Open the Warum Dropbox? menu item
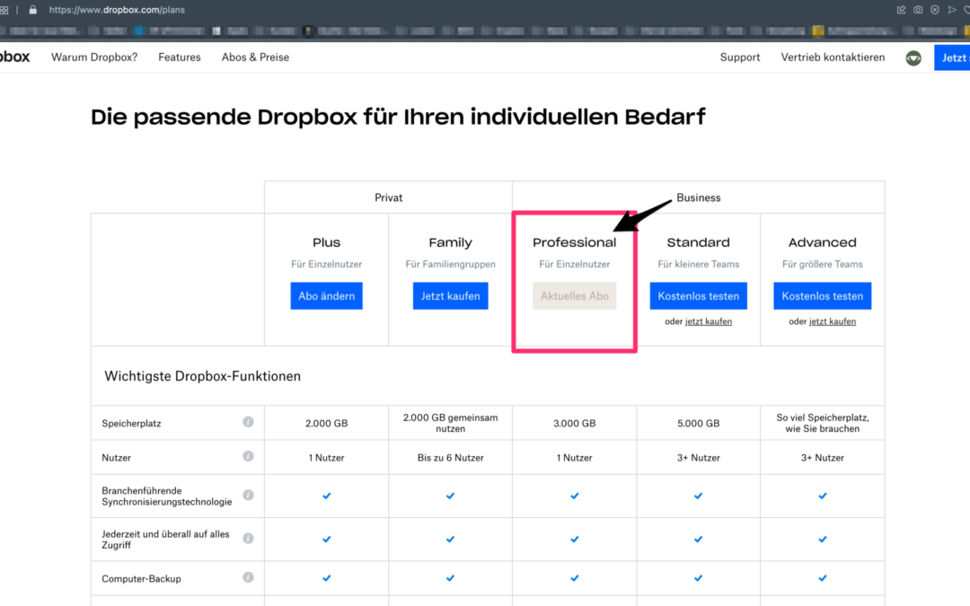 click(94, 57)
